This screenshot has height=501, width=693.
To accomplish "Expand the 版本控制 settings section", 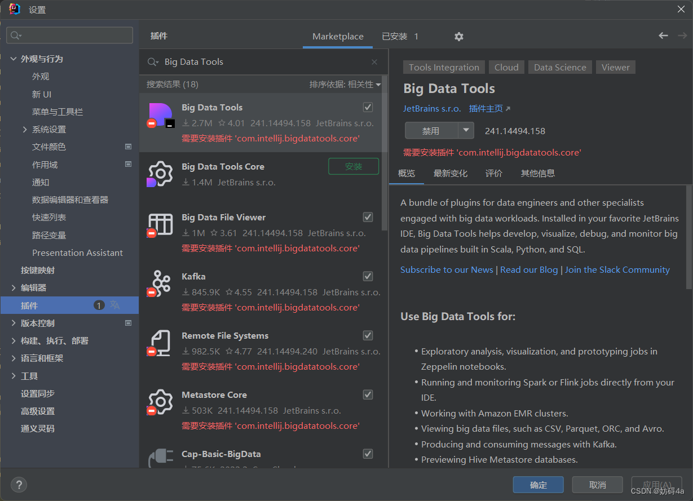I will tap(14, 323).
